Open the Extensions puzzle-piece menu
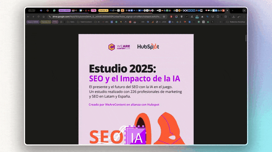Screen dimensions: 272x152 [x=218, y=16]
